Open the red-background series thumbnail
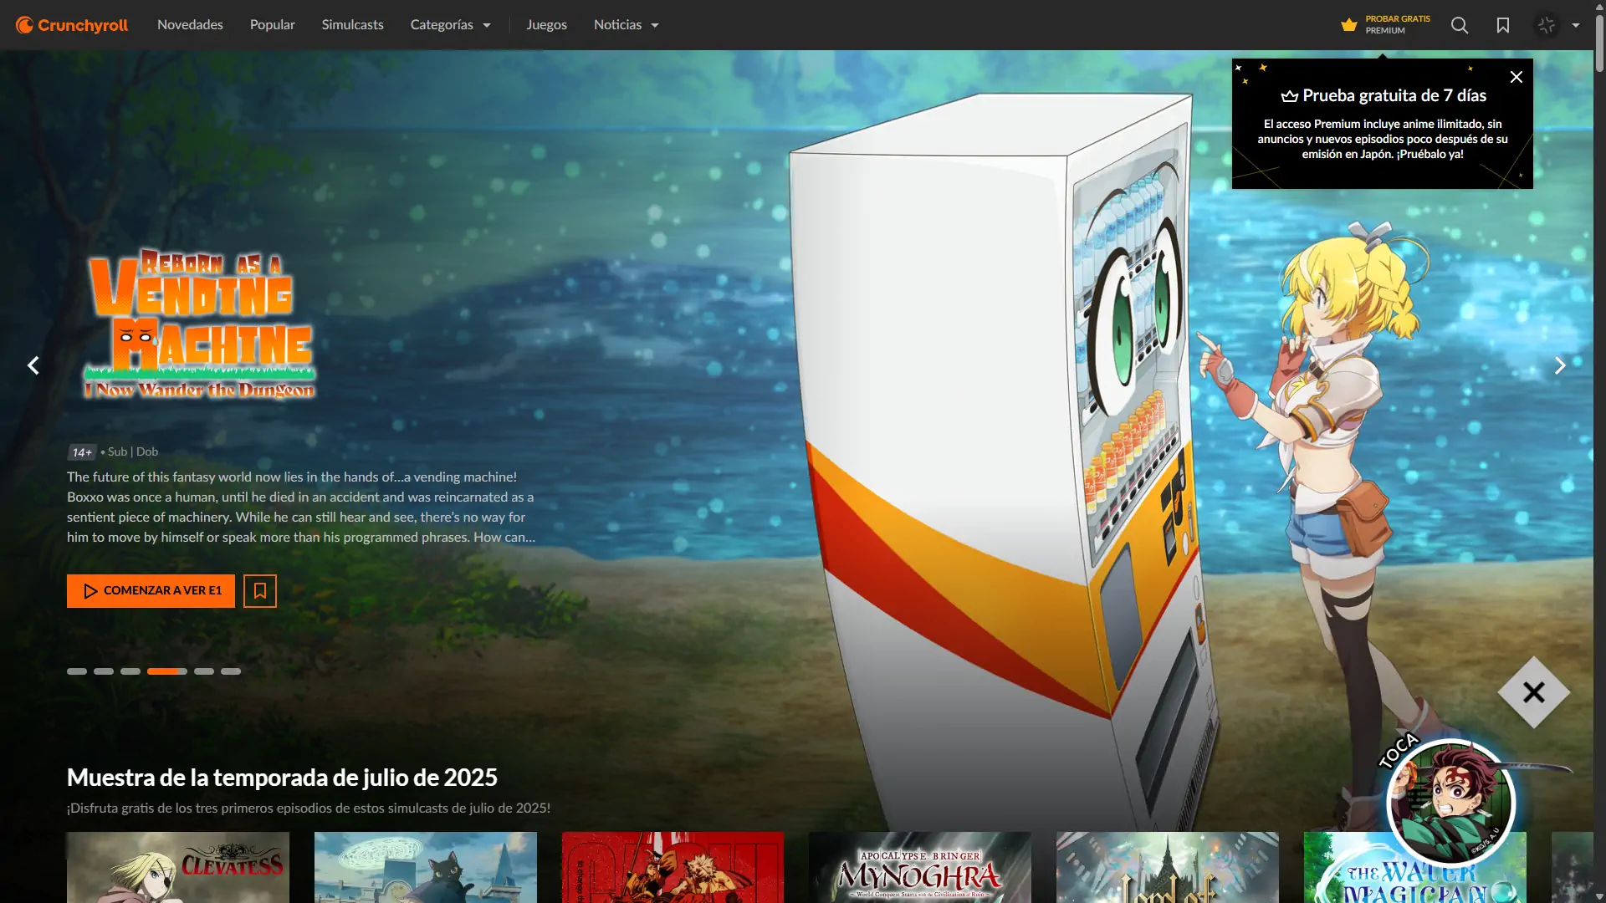This screenshot has height=903, width=1606. [673, 867]
